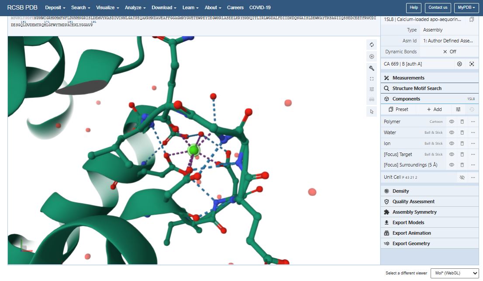Image resolution: width=483 pixels, height=281 pixels.
Task: Delete the Water component with trash icon
Action: point(462,132)
